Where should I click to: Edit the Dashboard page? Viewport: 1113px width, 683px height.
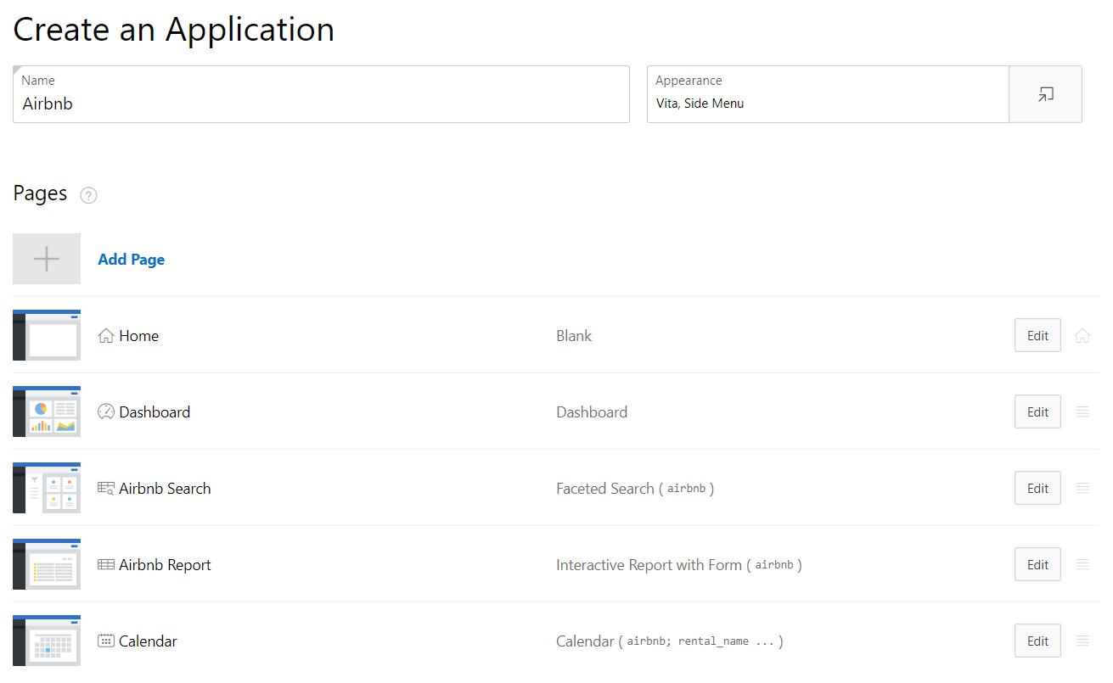click(x=1037, y=411)
